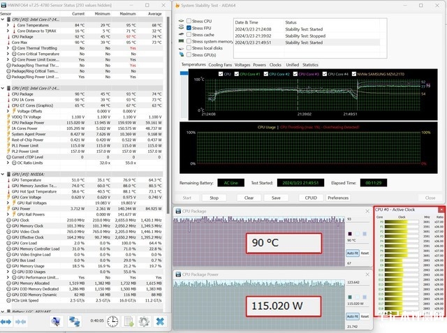Switch to the Clocks tab
This screenshot has height=333, width=447.
pos(275,65)
